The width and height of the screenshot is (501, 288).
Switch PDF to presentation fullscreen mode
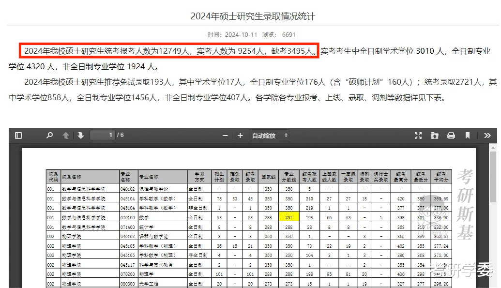click(x=418, y=136)
